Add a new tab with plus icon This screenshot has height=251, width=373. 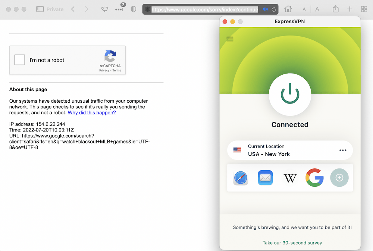350,9
